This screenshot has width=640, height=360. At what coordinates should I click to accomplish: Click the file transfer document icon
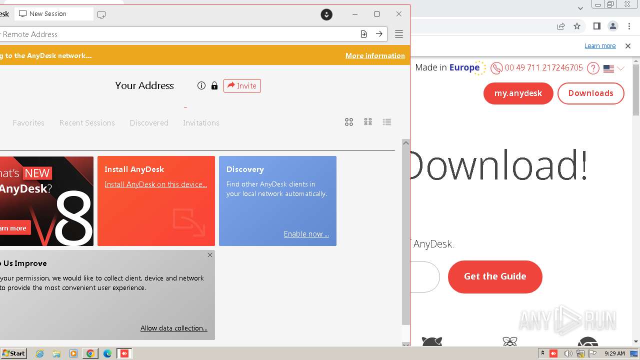363,34
